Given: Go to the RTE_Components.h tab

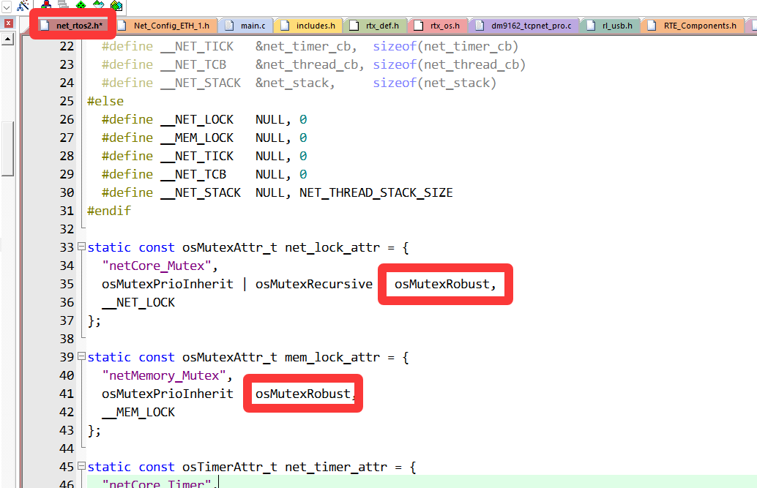Looking at the screenshot, I should (693, 26).
